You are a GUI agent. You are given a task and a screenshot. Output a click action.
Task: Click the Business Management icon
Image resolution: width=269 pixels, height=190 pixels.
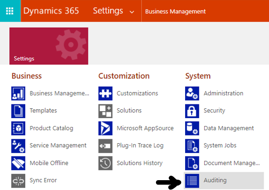click(18, 94)
